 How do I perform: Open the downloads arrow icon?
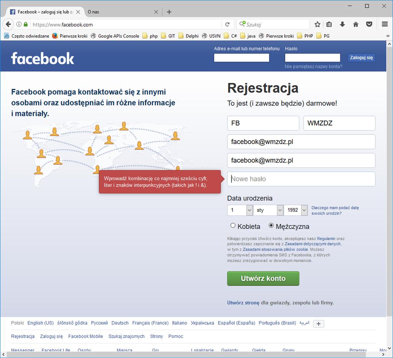tap(342, 24)
